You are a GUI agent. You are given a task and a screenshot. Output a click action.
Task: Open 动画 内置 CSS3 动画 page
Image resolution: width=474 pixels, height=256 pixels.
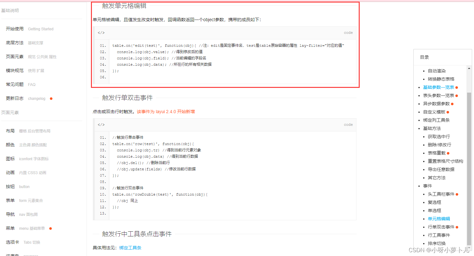click(26, 173)
